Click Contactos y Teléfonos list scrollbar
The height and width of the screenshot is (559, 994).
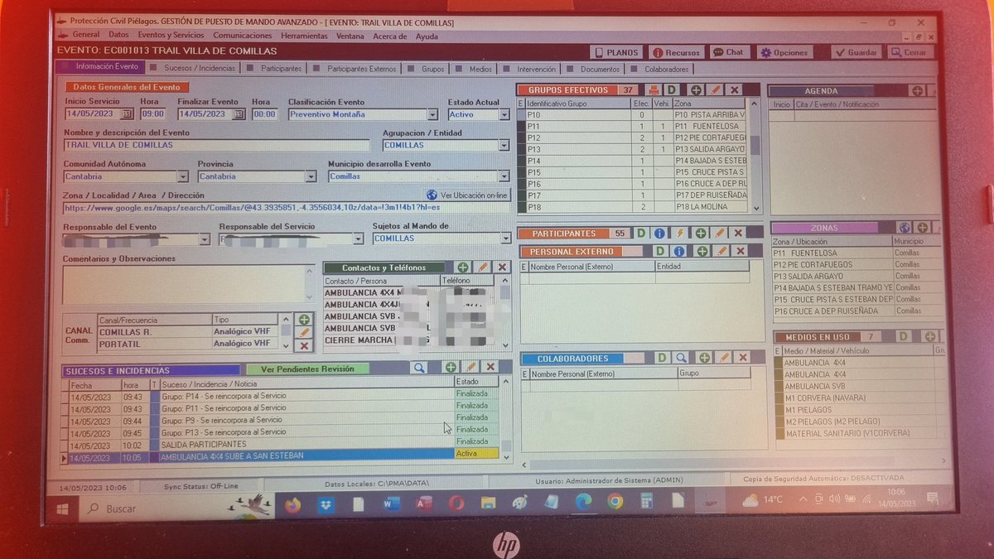point(506,311)
